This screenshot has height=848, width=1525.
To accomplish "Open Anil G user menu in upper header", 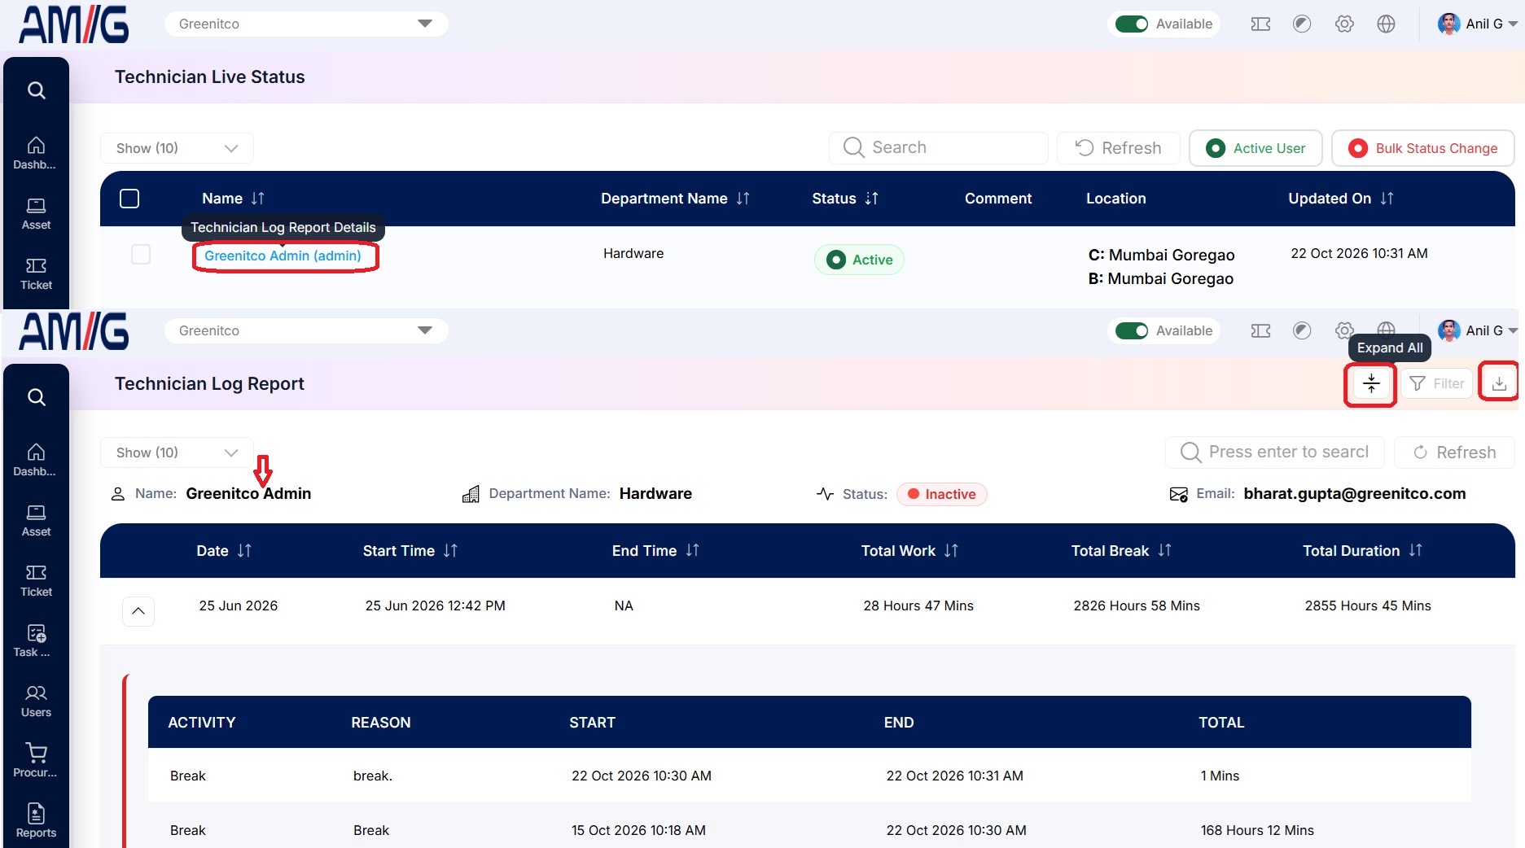I will click(x=1477, y=24).
